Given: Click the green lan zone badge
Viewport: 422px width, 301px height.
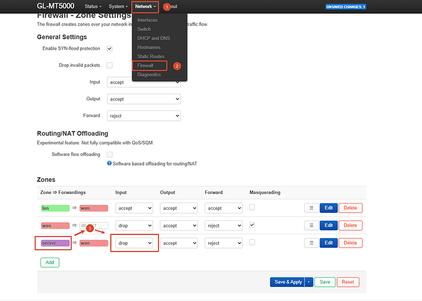Looking at the screenshot, I should click(x=55, y=208).
